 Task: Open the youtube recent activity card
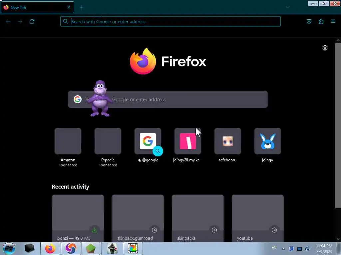[258, 218]
